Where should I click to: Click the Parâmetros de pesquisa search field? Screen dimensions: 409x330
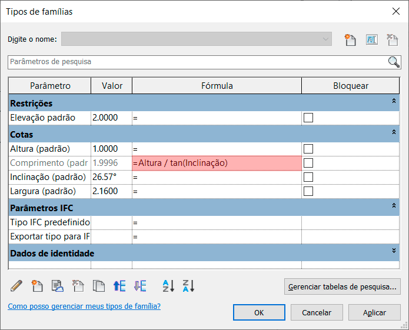tap(194, 62)
